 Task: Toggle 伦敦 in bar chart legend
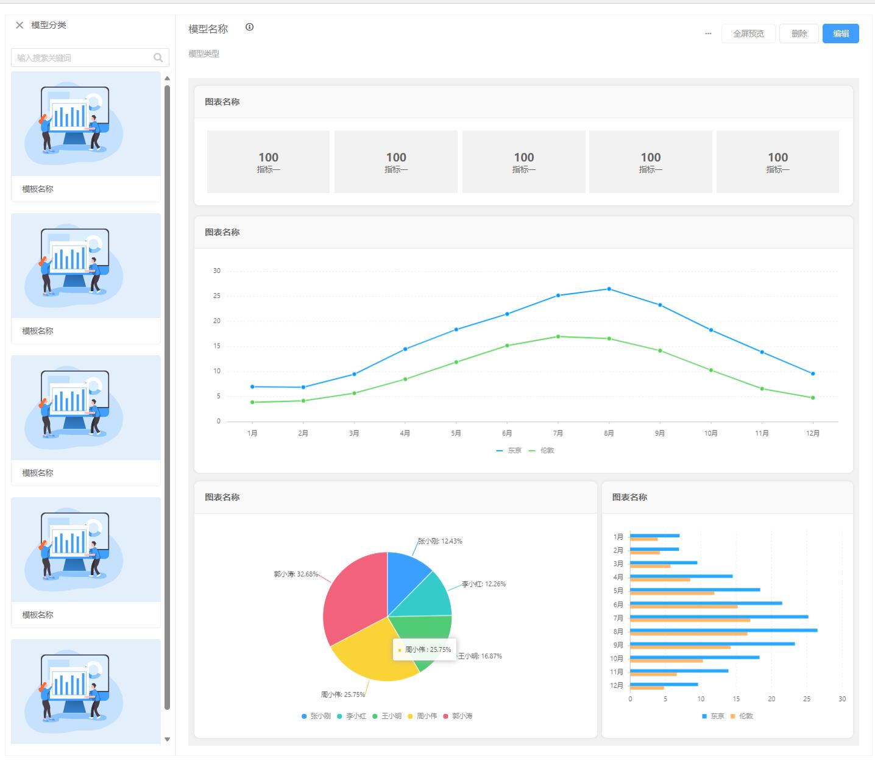(742, 716)
